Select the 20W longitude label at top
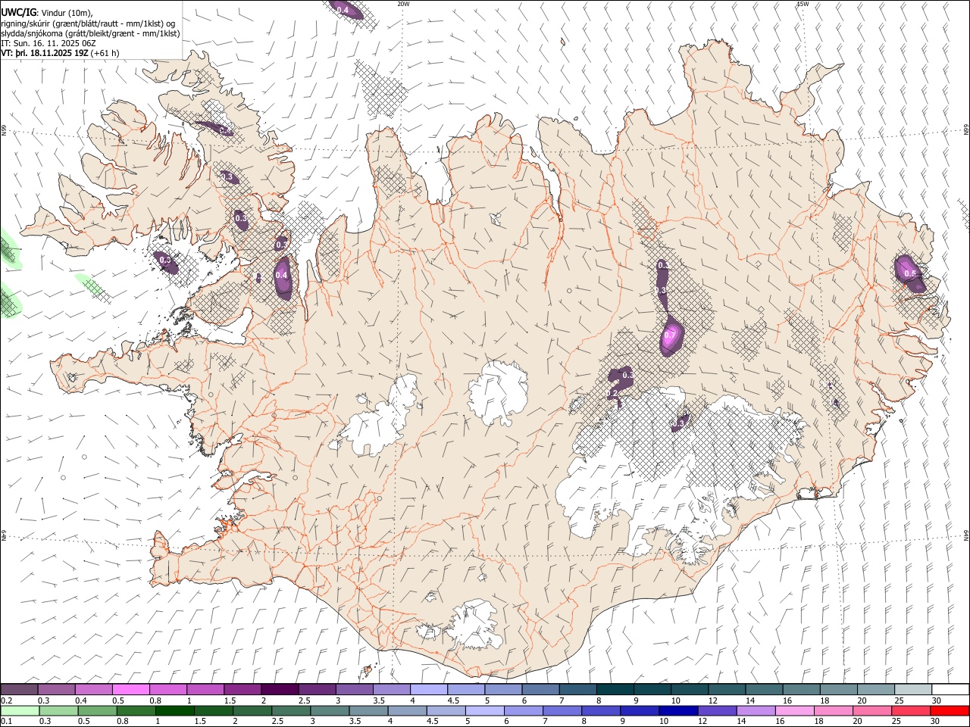This screenshot has height=727, width=970. coord(403,4)
